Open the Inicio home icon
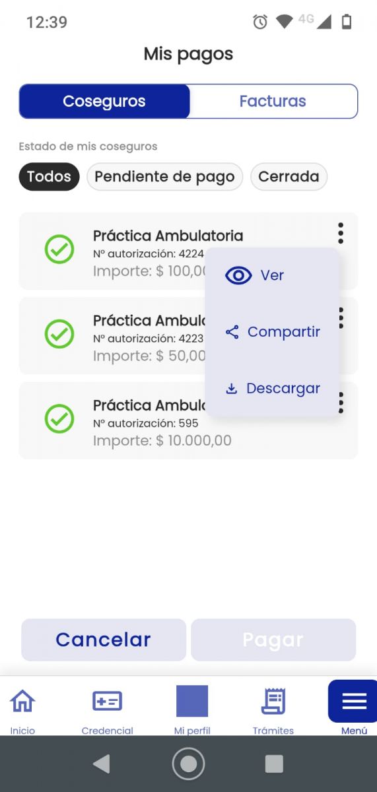The width and height of the screenshot is (377, 792). tap(22, 701)
